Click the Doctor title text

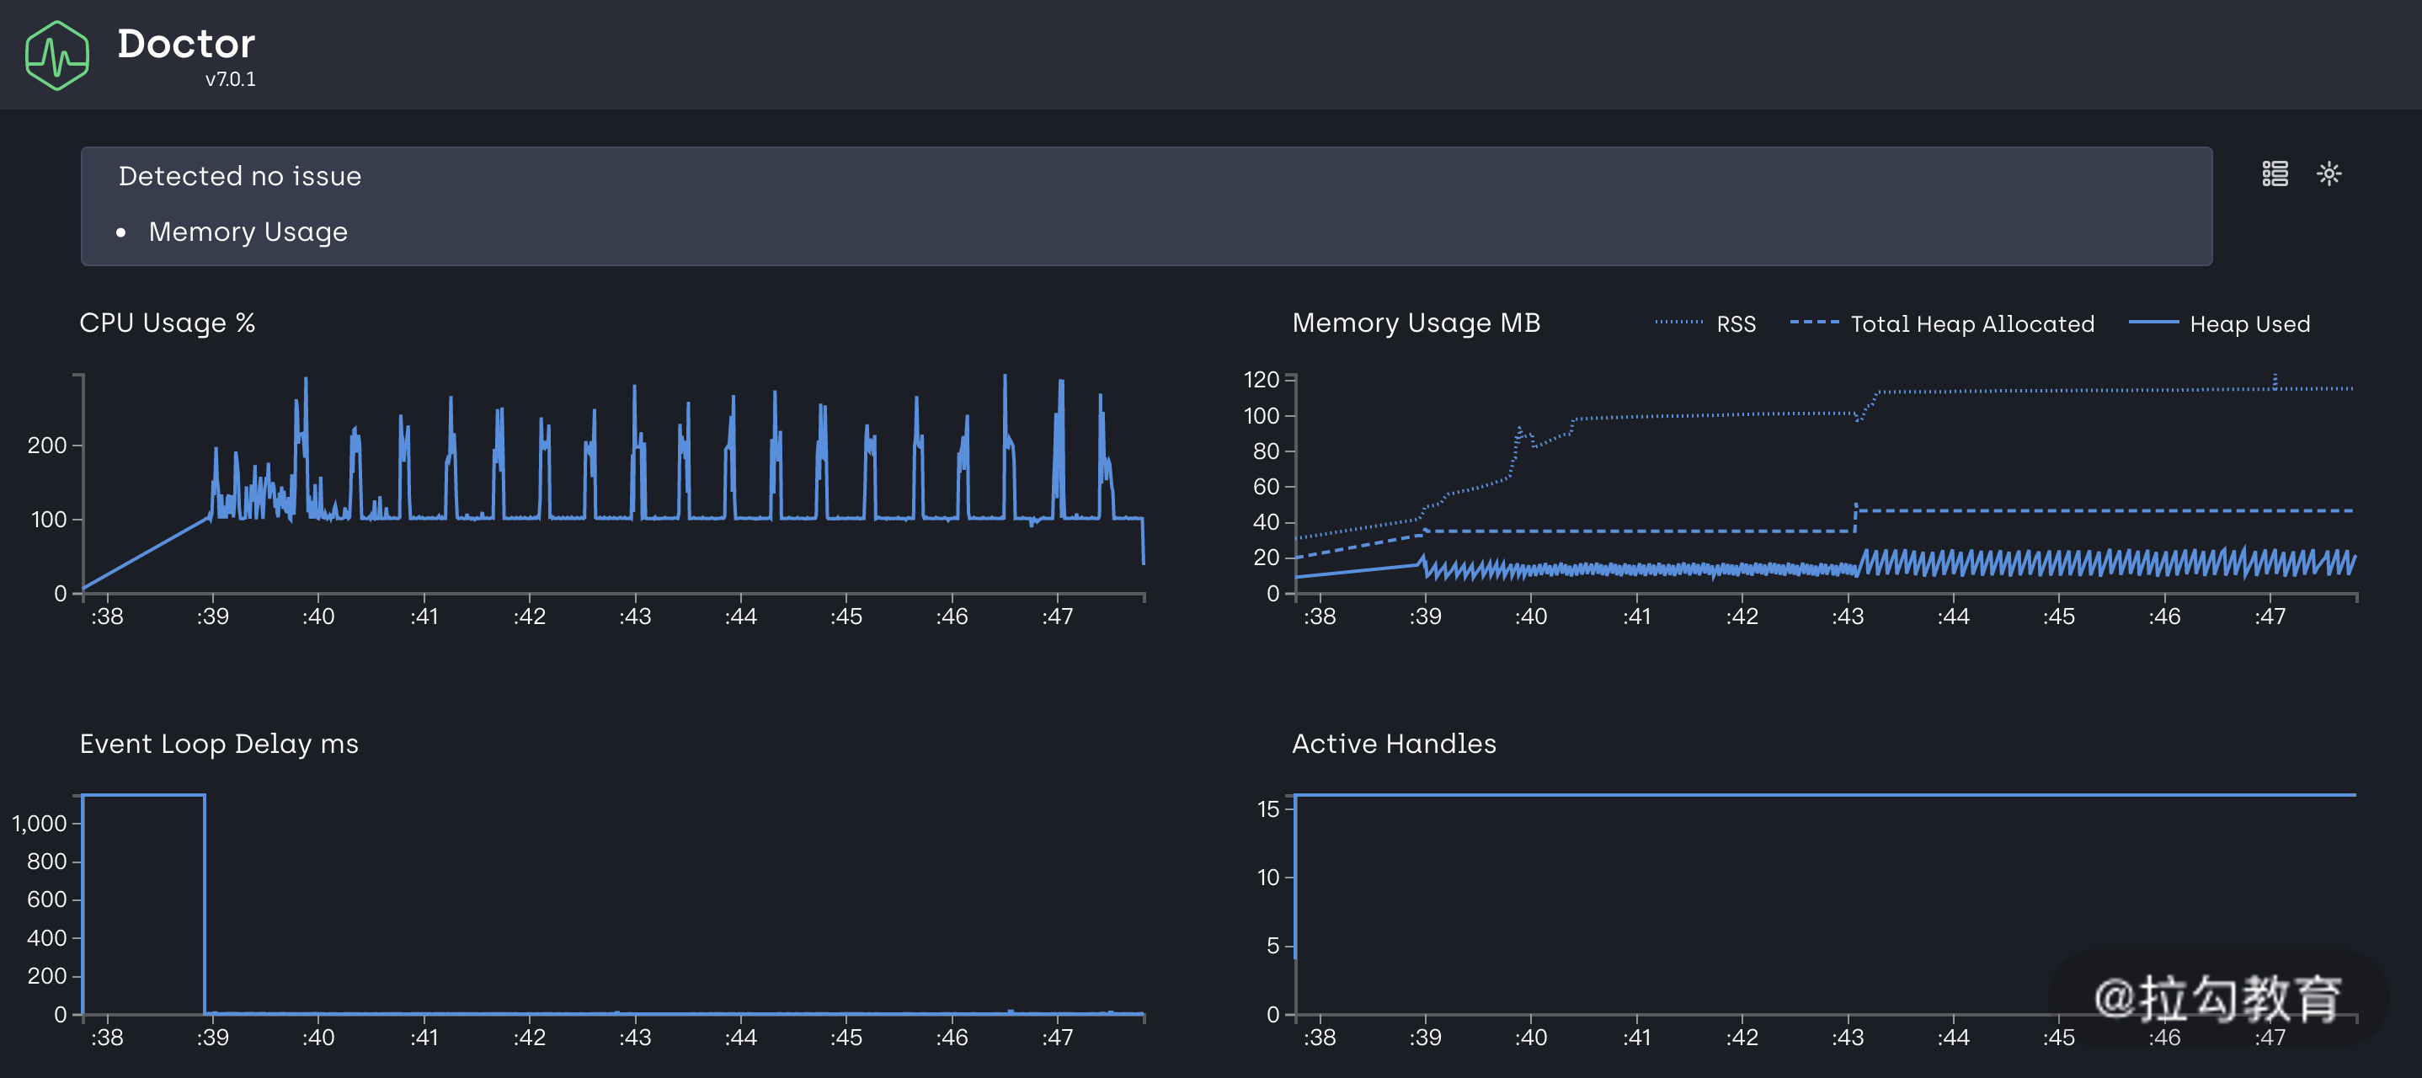click(x=186, y=44)
